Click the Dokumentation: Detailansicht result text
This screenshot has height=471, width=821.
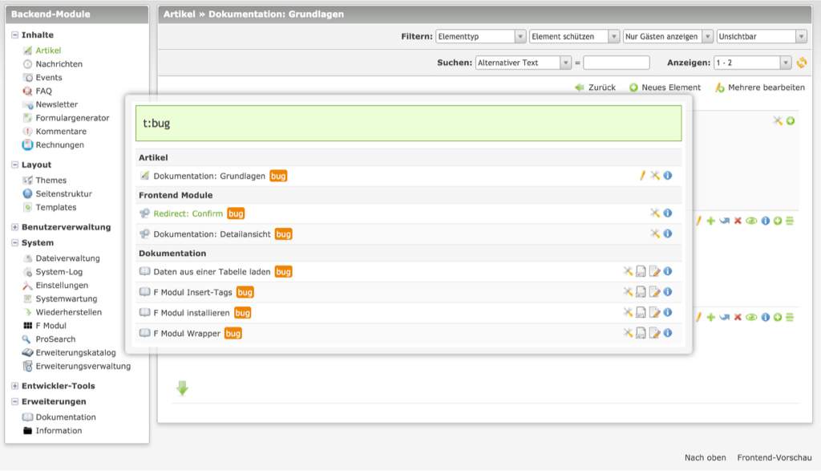tap(212, 234)
